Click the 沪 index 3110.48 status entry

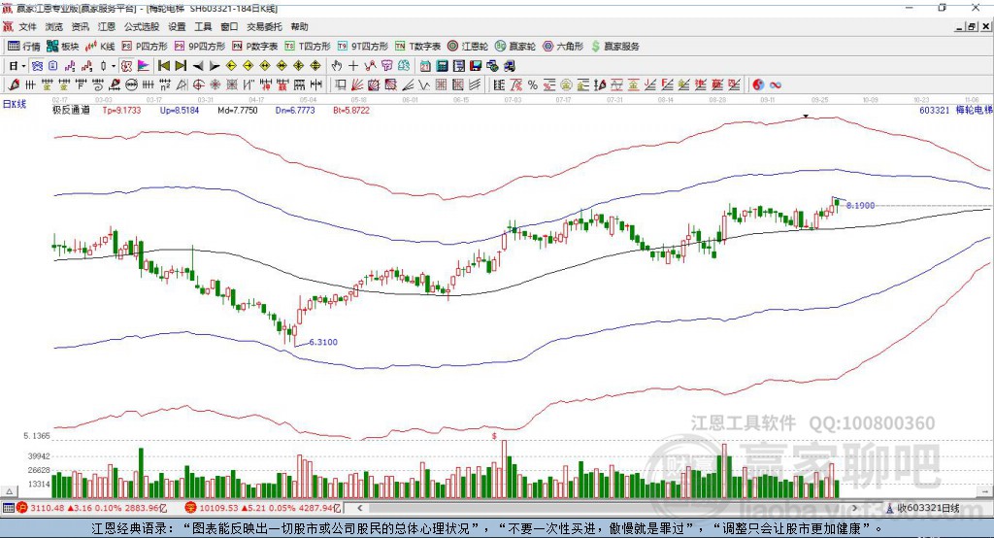point(92,508)
